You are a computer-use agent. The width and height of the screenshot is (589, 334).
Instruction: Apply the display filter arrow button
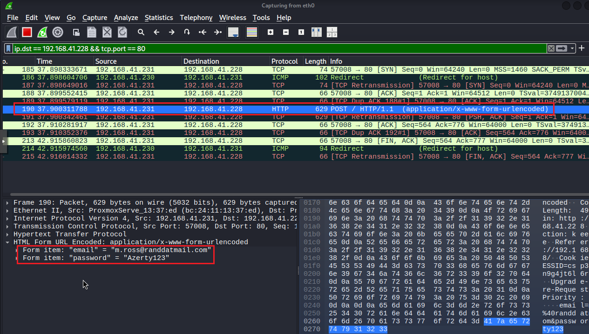click(562, 48)
